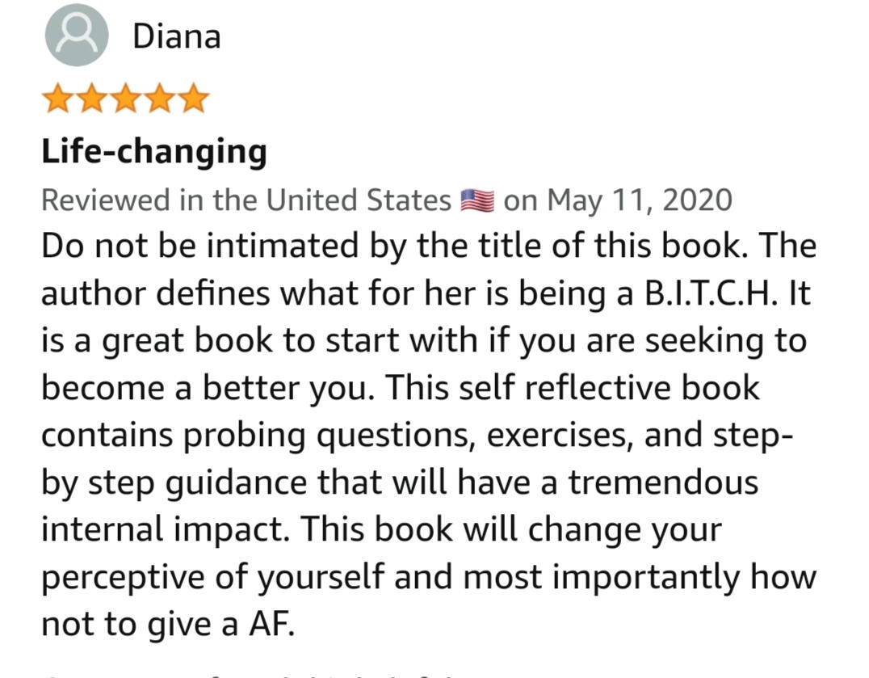Image resolution: width=869 pixels, height=678 pixels.
Task: Click the "Reviewed in the United States" text
Action: click(x=246, y=200)
